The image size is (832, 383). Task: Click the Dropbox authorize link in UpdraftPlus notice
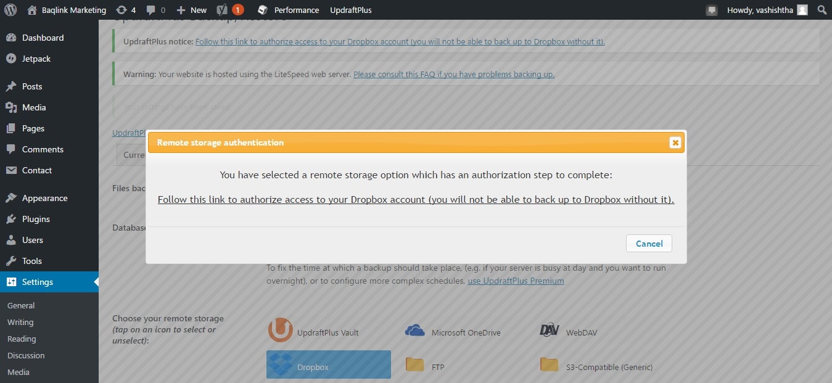coord(400,41)
